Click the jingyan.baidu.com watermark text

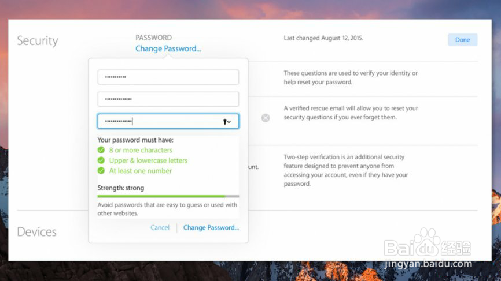point(428,264)
